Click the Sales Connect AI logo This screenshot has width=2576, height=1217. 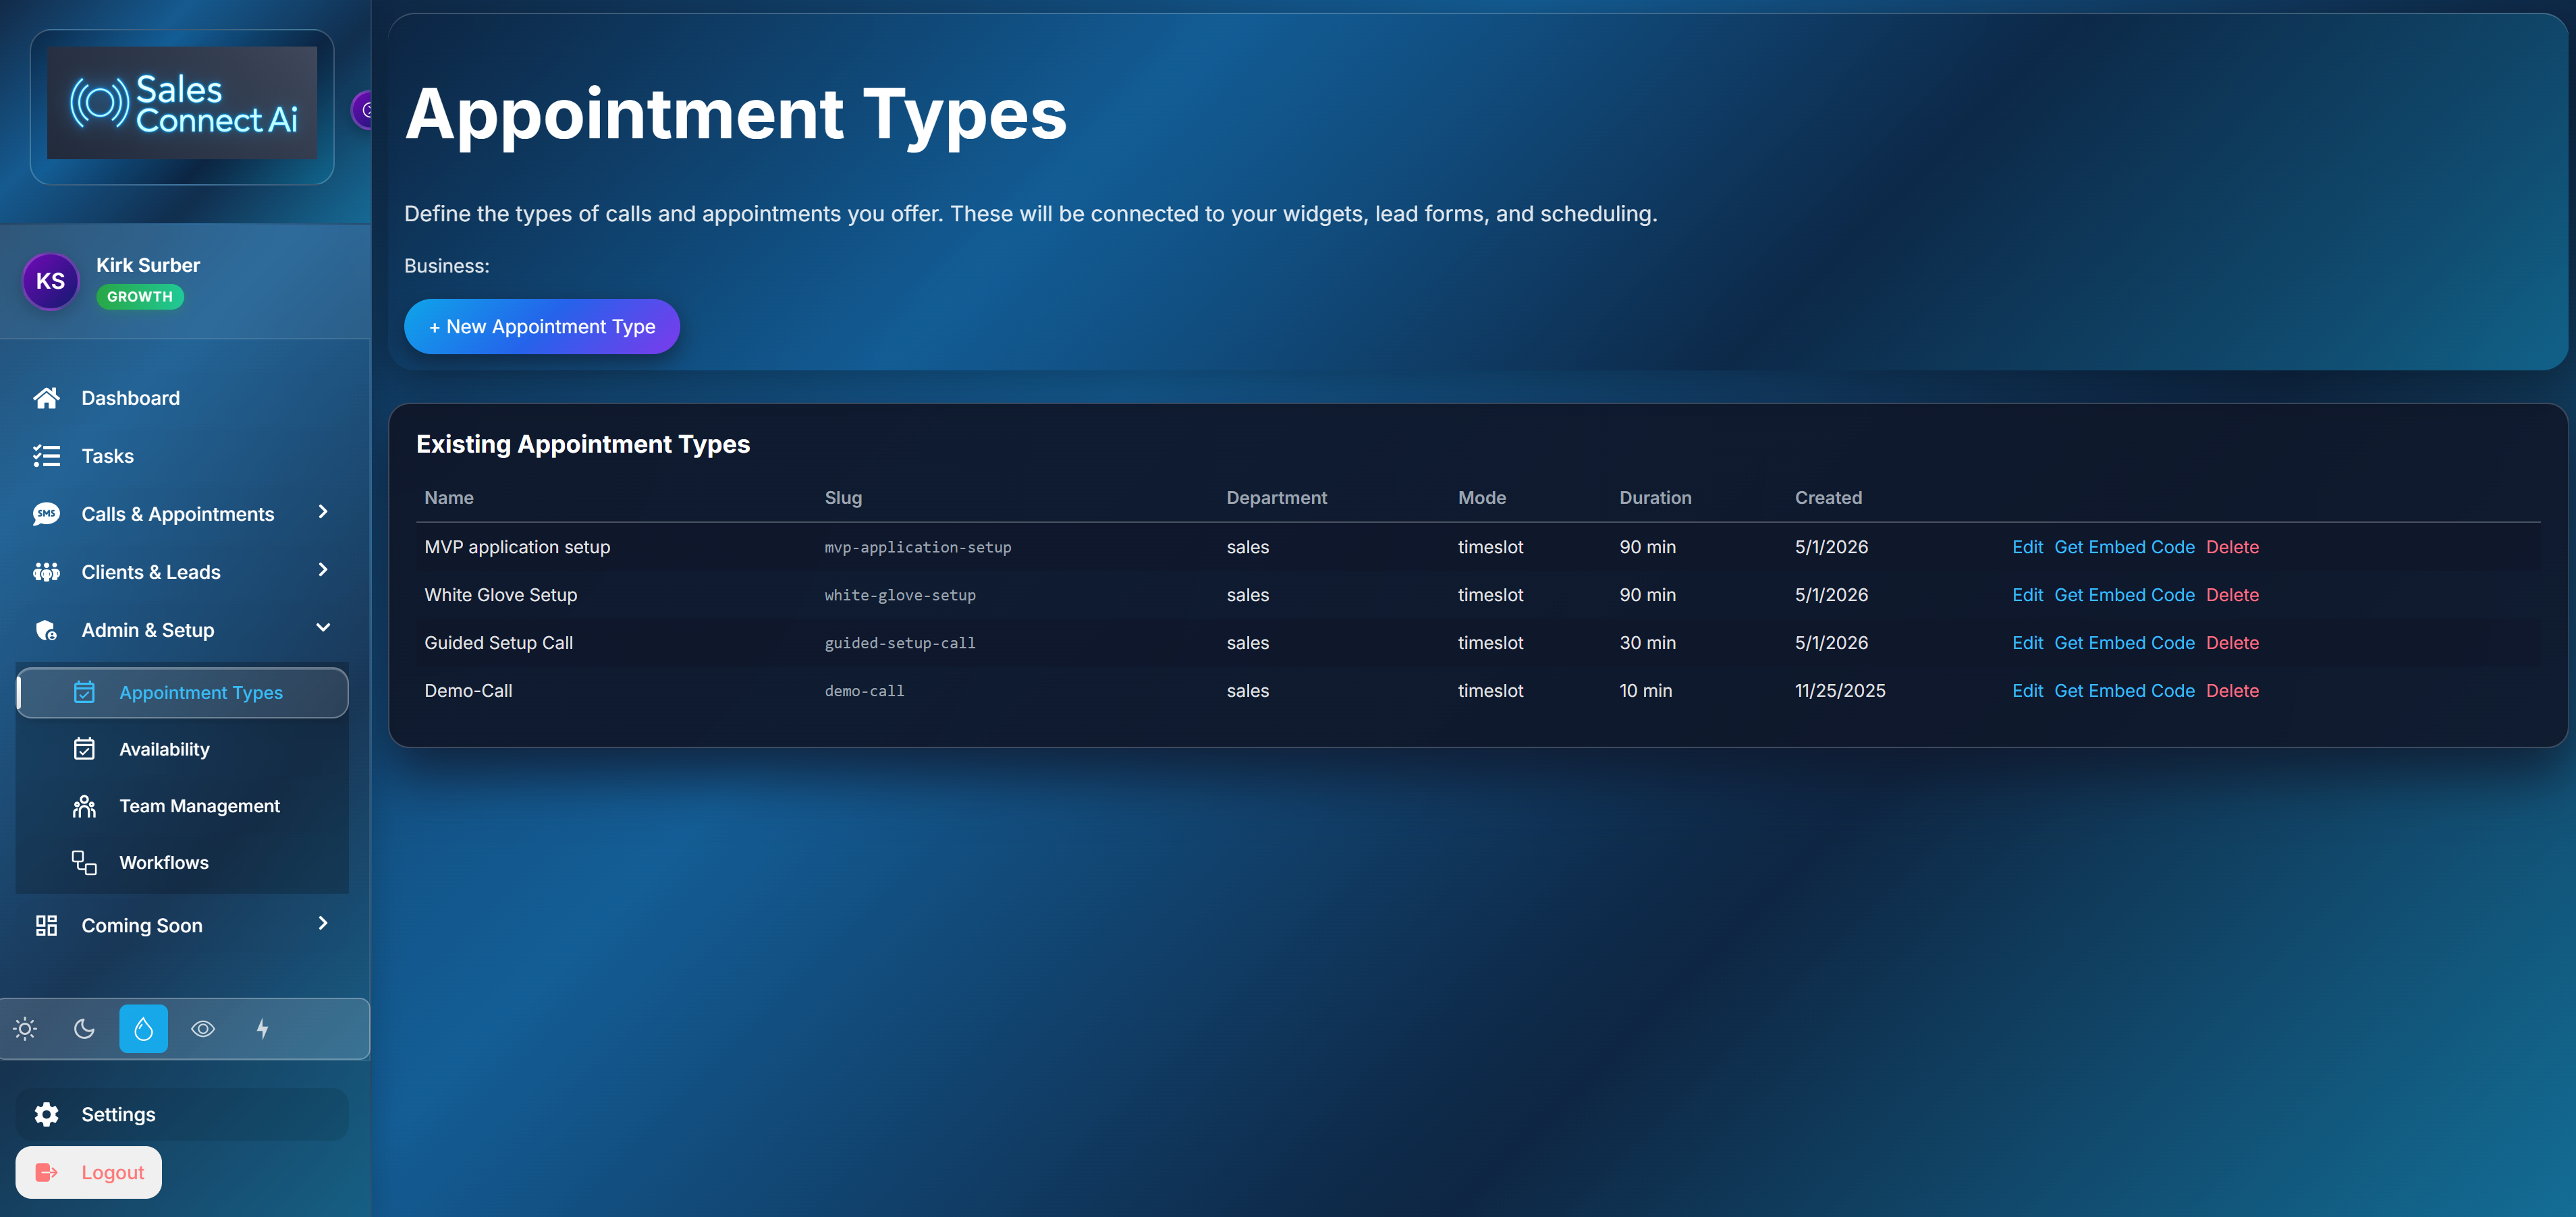click(x=182, y=103)
